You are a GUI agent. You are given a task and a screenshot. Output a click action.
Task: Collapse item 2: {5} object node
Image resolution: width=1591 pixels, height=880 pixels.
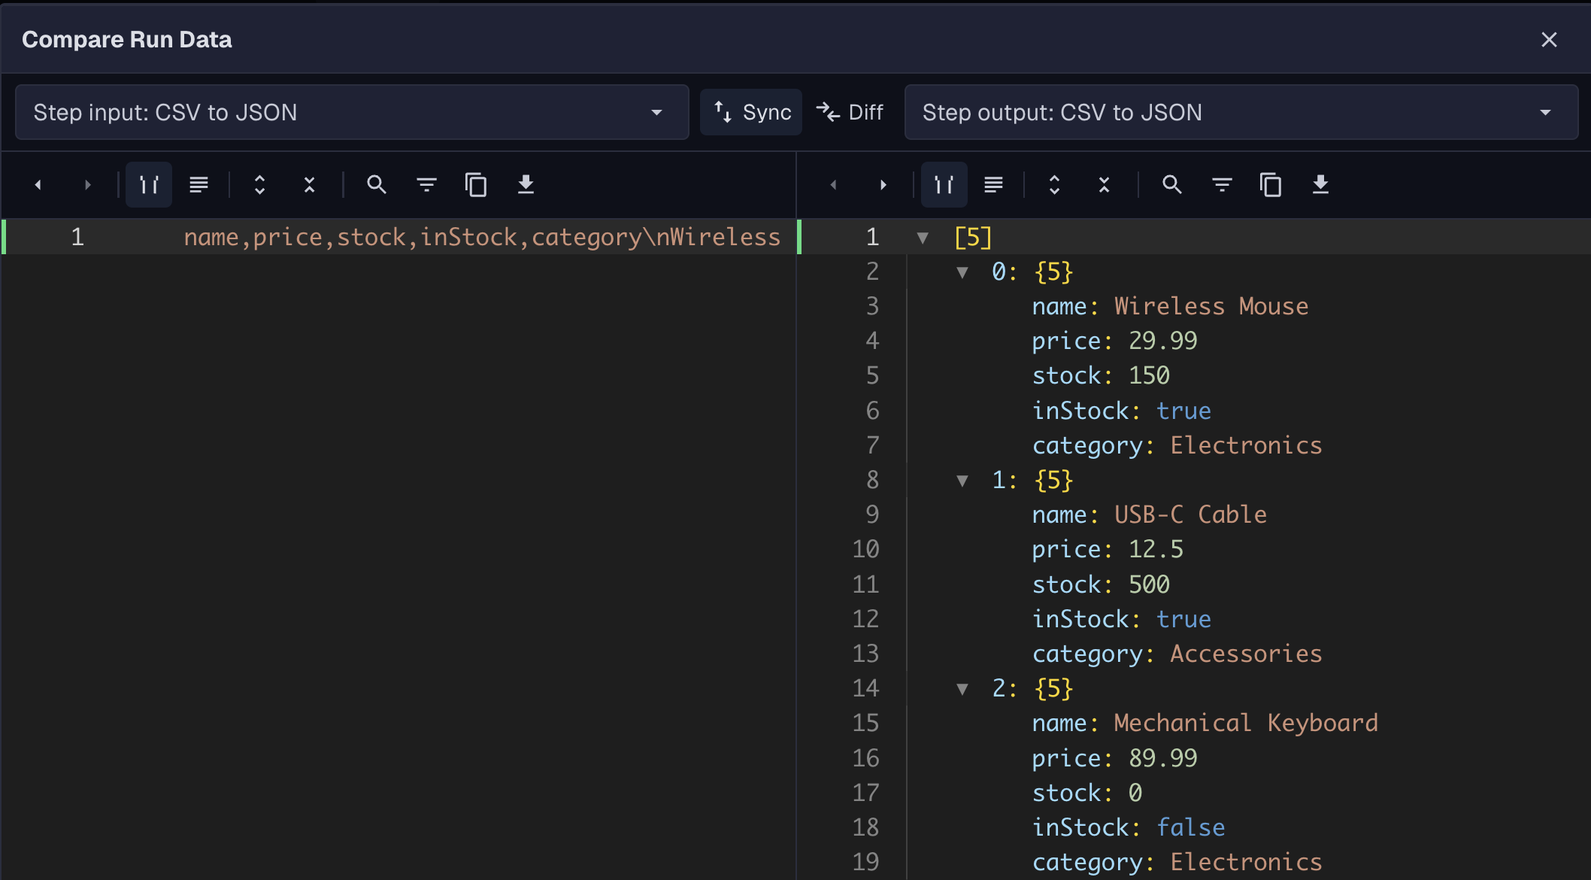tap(962, 689)
